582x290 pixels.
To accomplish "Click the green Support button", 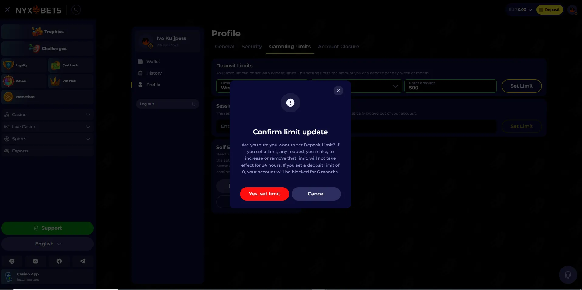I will pyautogui.click(x=47, y=228).
